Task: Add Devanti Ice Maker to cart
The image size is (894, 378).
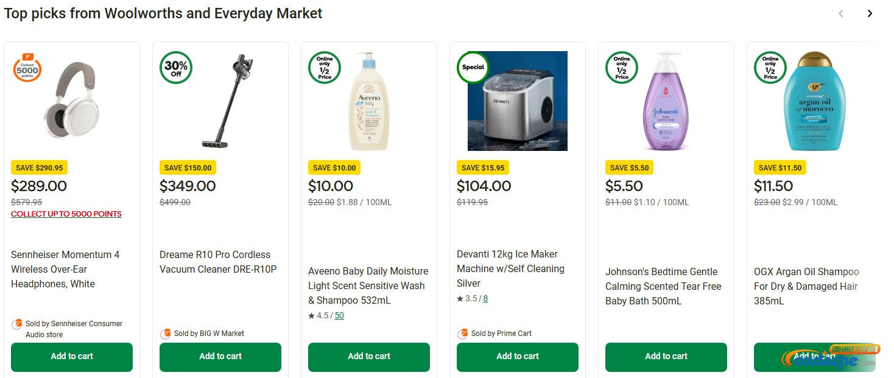Action: click(518, 357)
